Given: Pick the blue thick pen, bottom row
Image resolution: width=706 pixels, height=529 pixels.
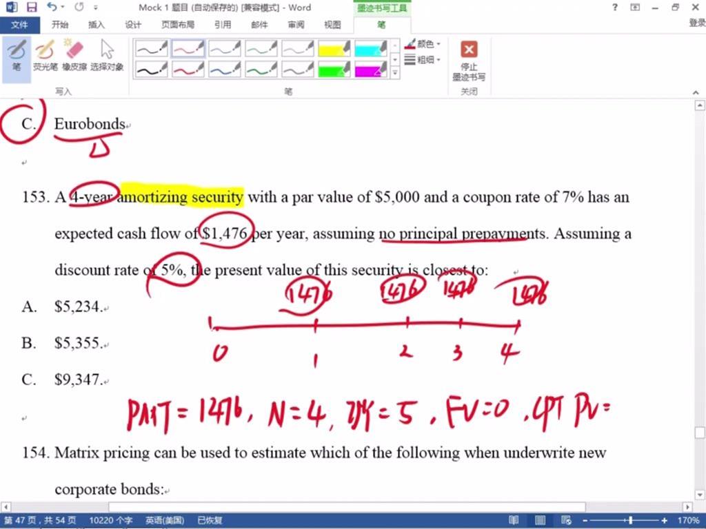Looking at the screenshot, I should tap(224, 69).
